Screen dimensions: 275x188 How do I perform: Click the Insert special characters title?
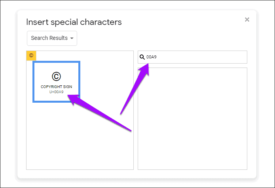click(74, 22)
